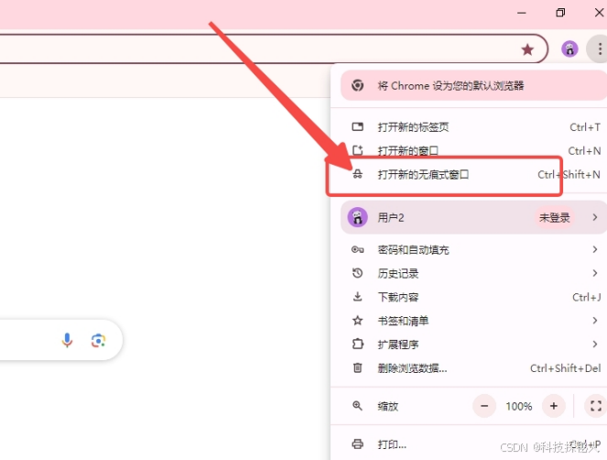Click the new window icon

[357, 150]
